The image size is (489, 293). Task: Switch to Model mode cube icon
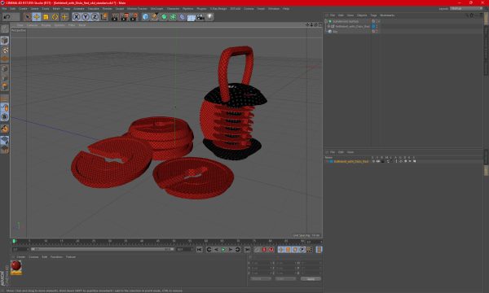pos(5,41)
